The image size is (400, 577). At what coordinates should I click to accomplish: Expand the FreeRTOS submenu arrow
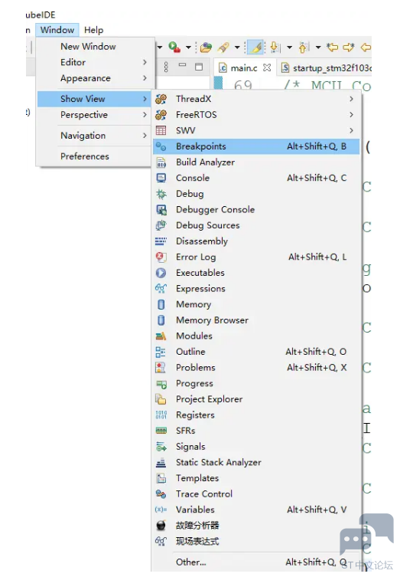tap(352, 115)
